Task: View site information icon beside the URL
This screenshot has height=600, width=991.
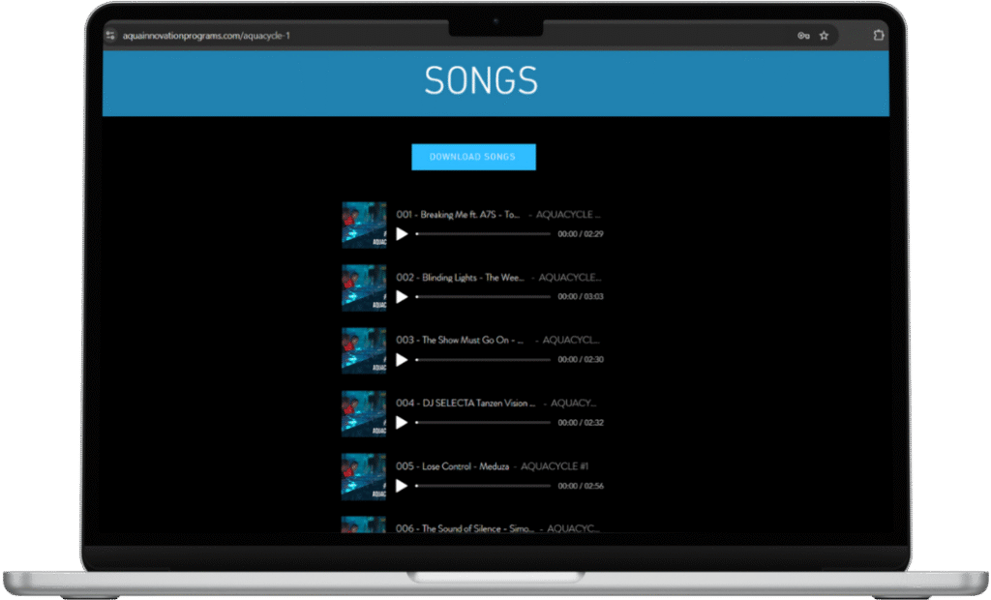Action: (x=111, y=36)
